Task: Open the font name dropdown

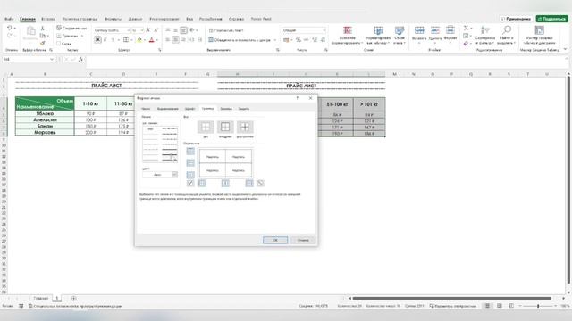Action: (129, 30)
